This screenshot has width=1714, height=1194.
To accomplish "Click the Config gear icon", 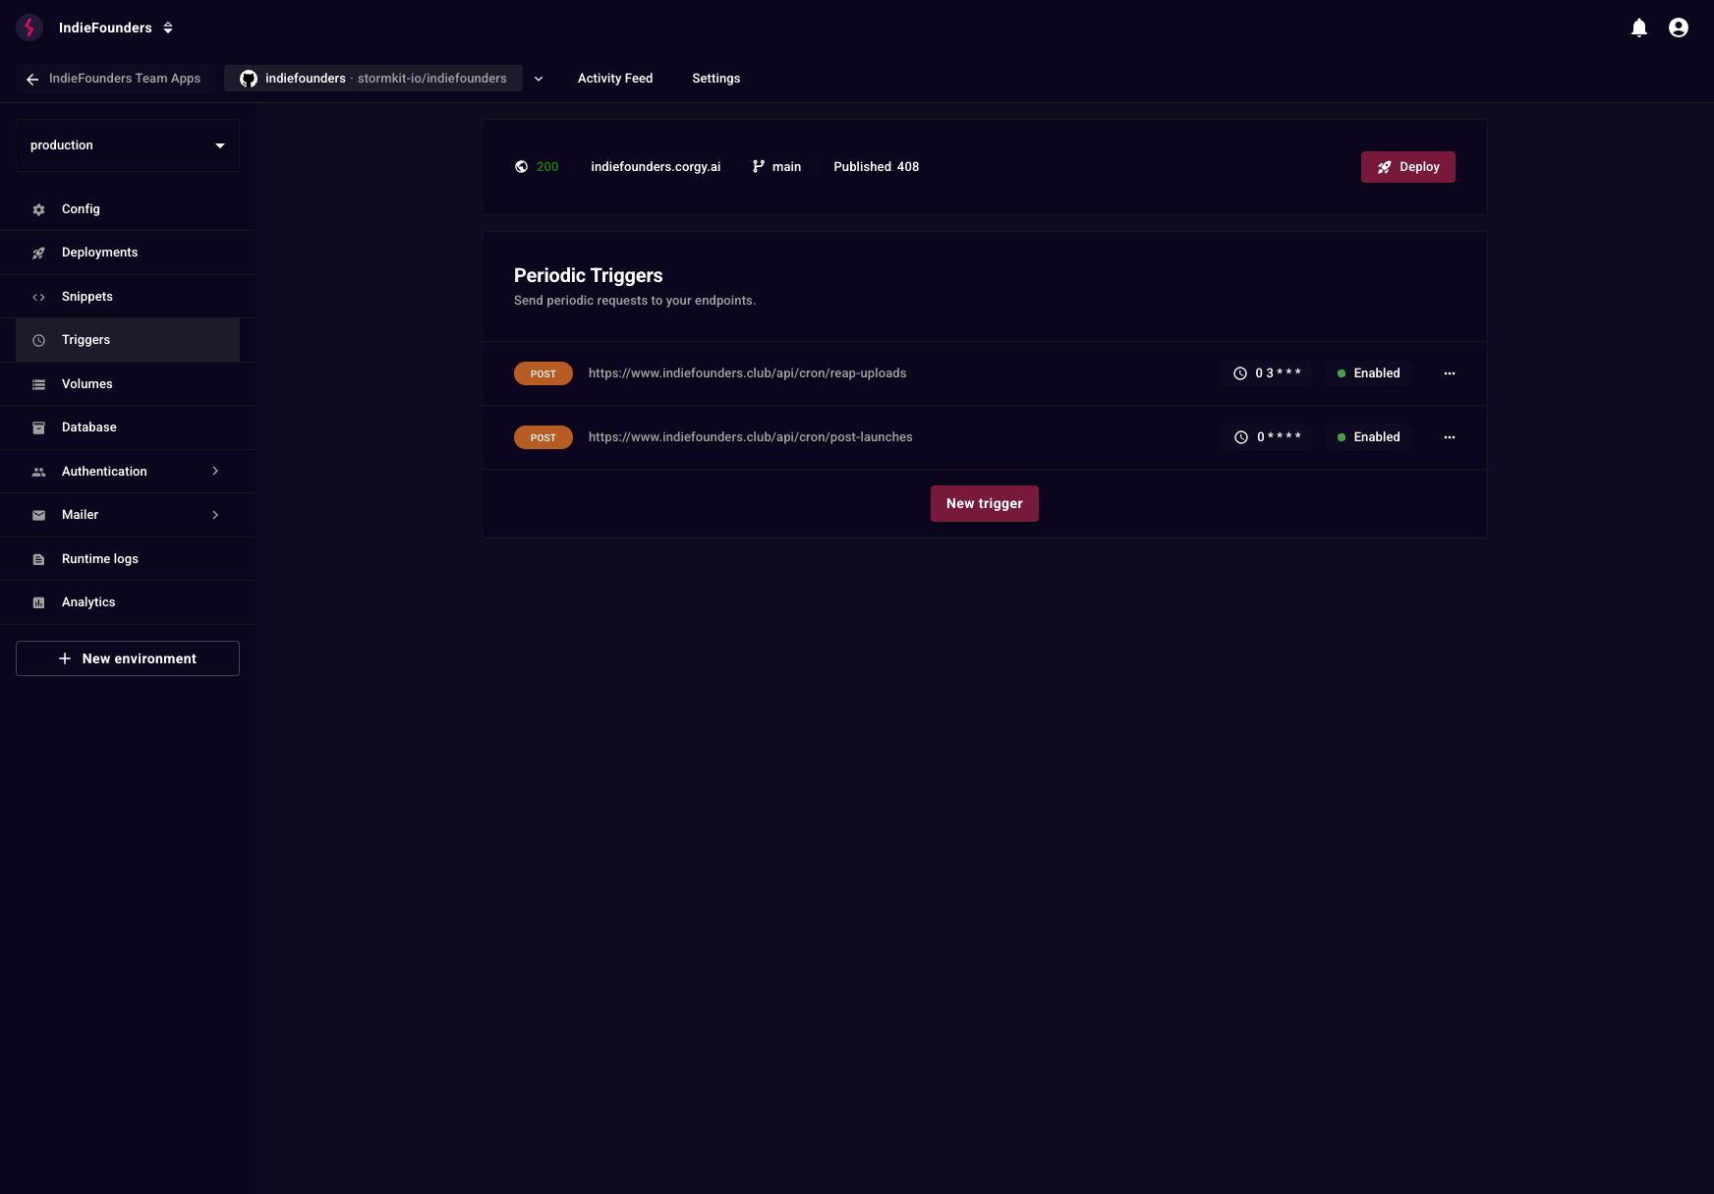I will click(39, 209).
